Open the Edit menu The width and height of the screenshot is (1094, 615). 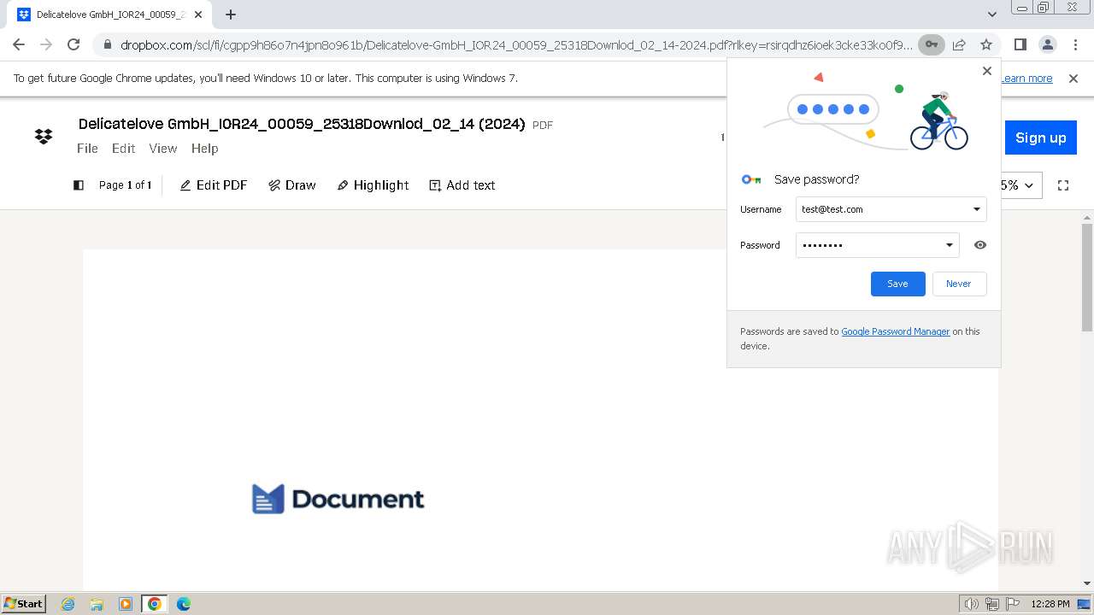pos(123,149)
